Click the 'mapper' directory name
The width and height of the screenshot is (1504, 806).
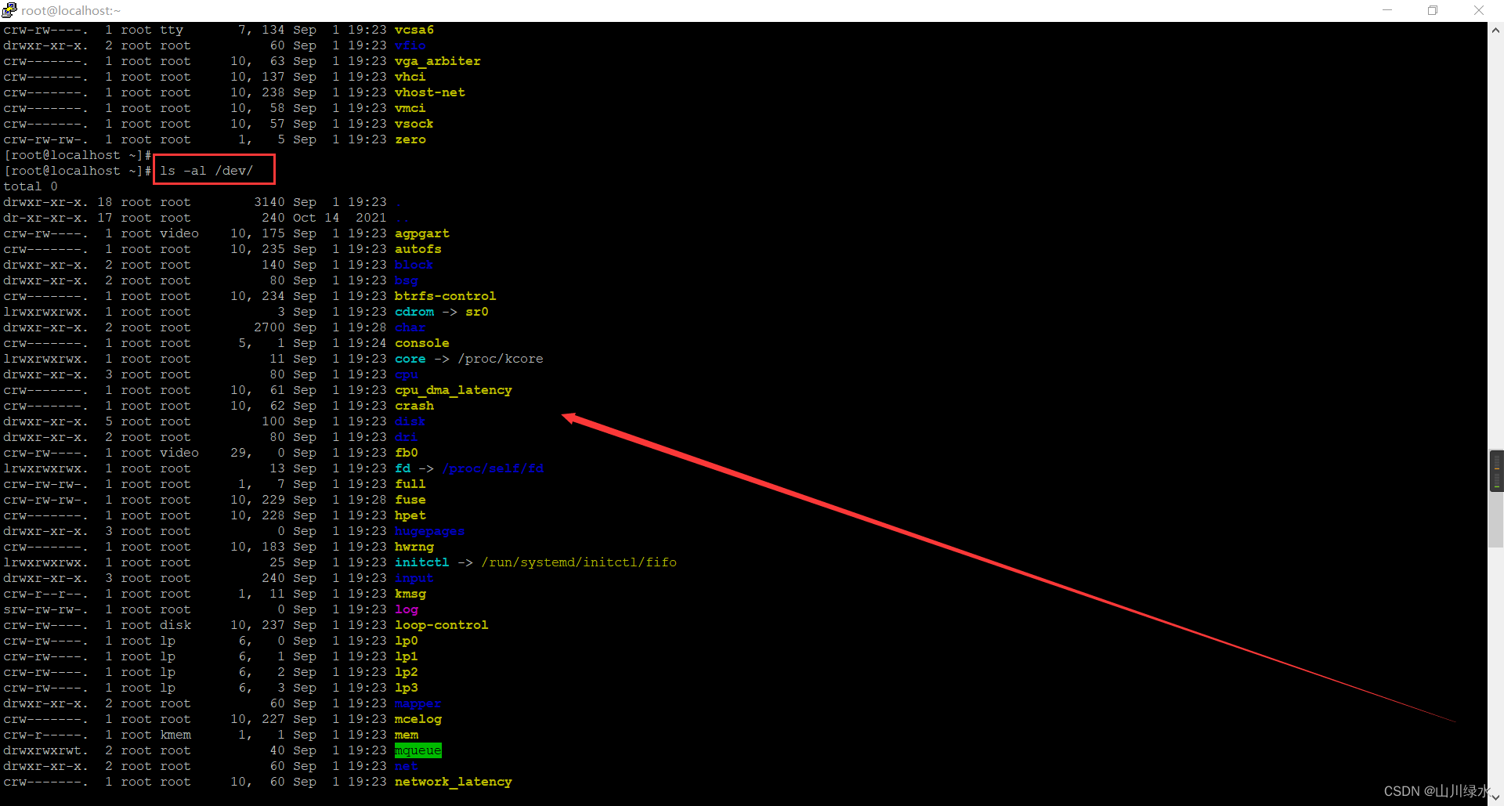(x=418, y=703)
